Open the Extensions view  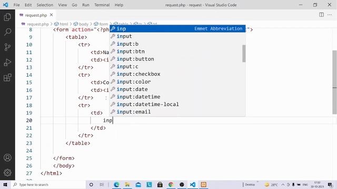tap(7, 77)
